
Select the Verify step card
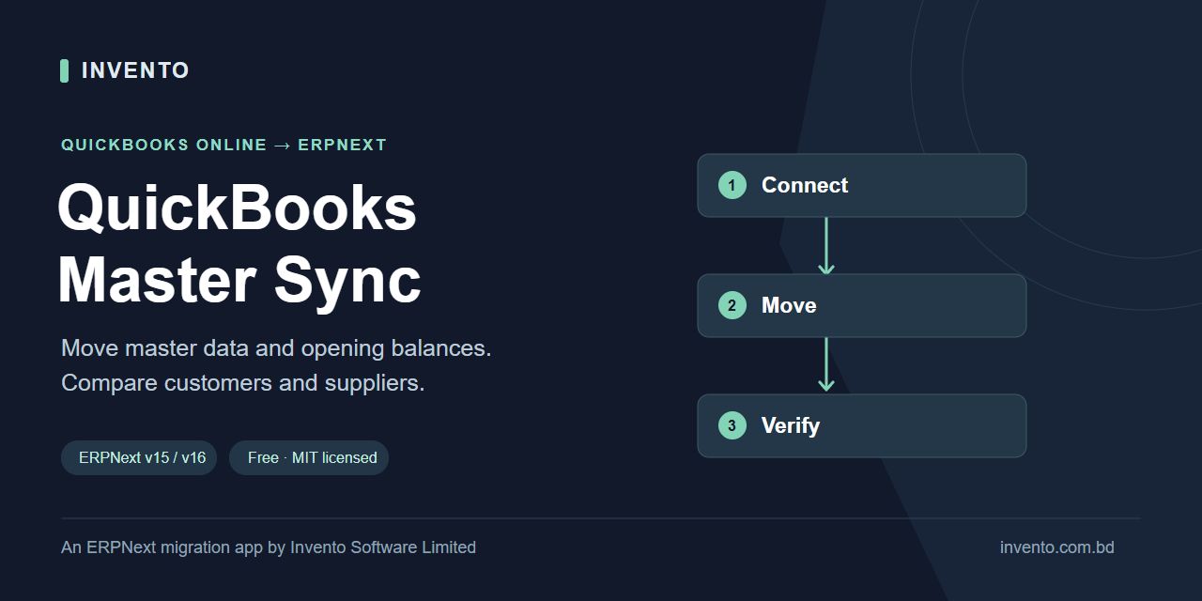click(862, 425)
